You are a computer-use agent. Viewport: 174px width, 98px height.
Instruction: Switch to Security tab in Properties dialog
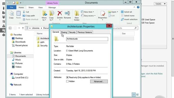pos(72,32)
